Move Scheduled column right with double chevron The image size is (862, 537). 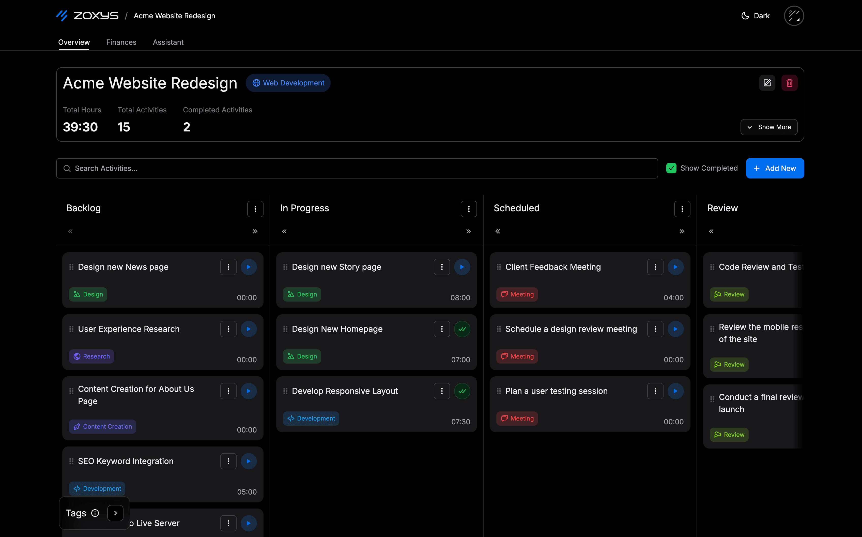682,231
